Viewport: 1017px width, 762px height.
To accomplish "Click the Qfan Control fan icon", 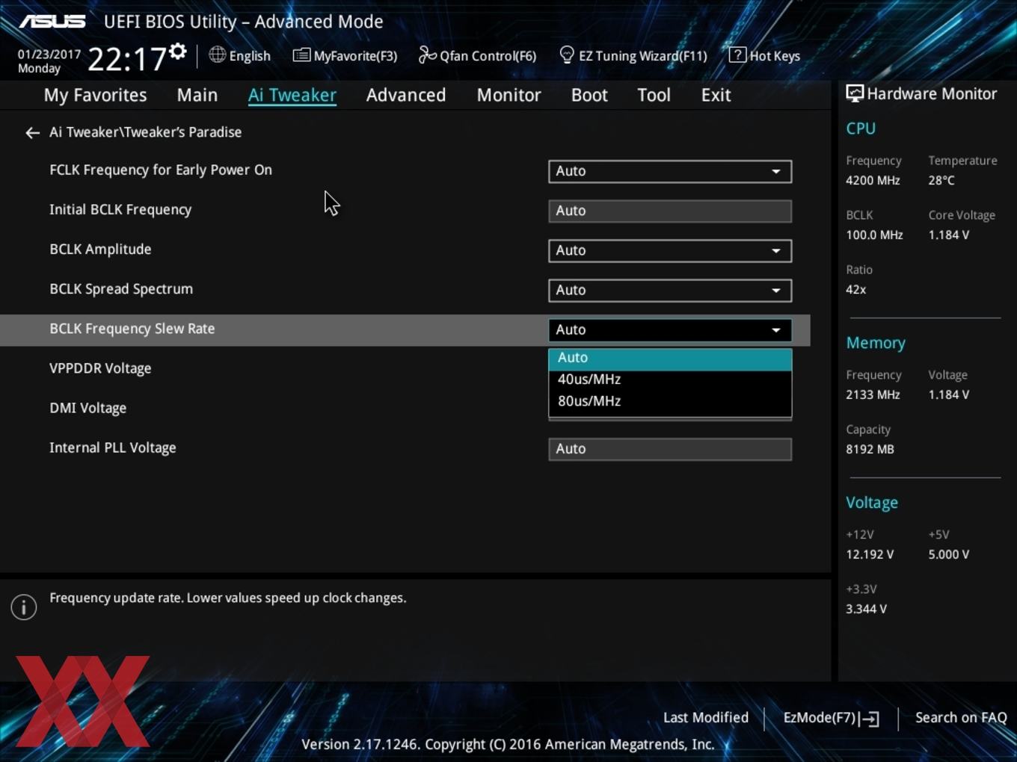I will click(427, 55).
